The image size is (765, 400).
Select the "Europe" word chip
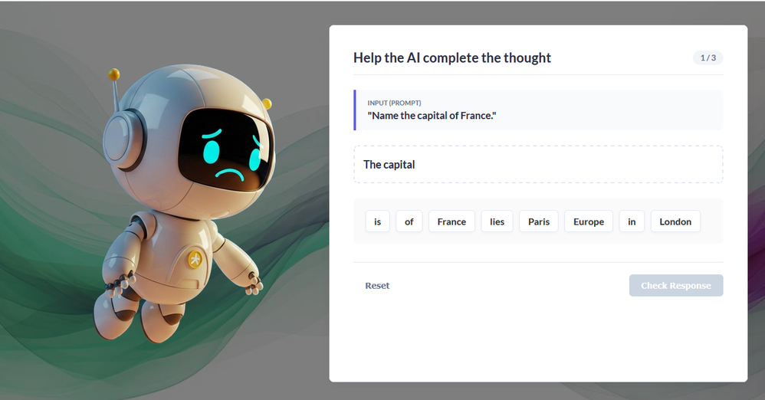pyautogui.click(x=589, y=221)
